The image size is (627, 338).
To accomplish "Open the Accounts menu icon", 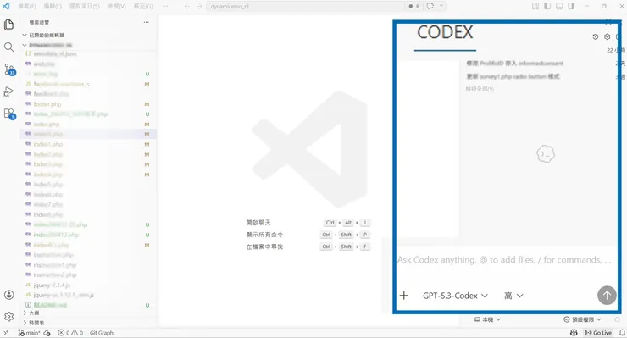I will tap(8, 295).
